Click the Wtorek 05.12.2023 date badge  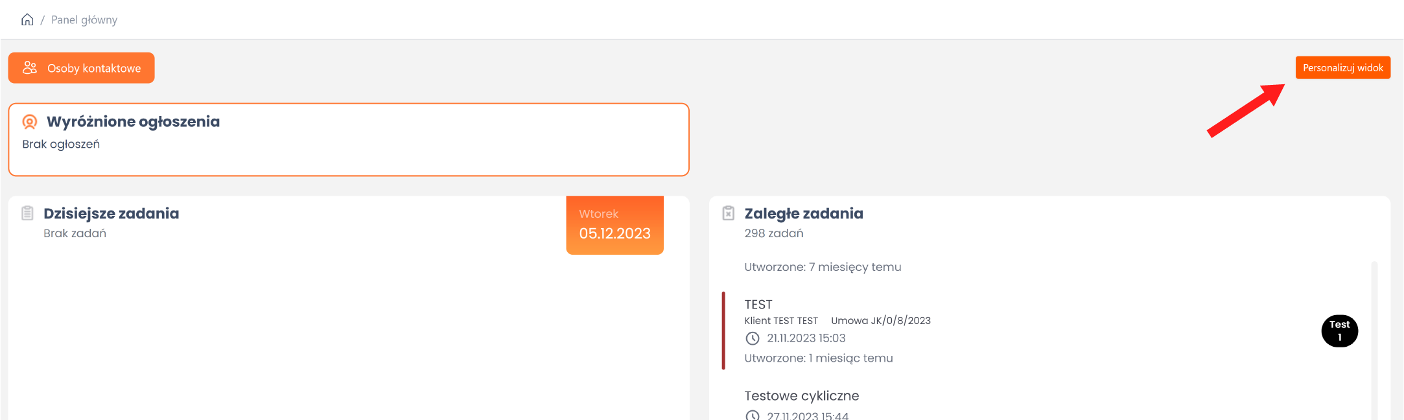coord(614,225)
